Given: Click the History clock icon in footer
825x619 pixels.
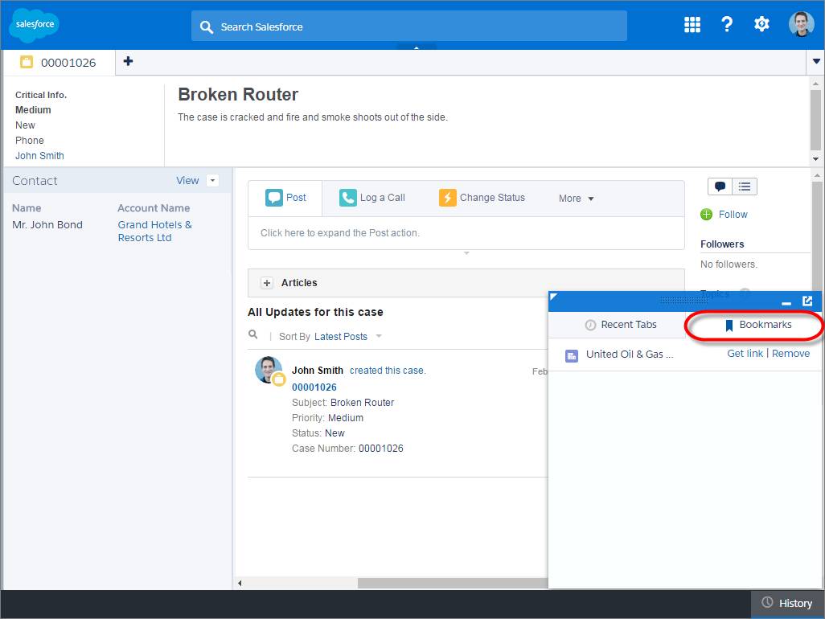Looking at the screenshot, I should point(767,602).
